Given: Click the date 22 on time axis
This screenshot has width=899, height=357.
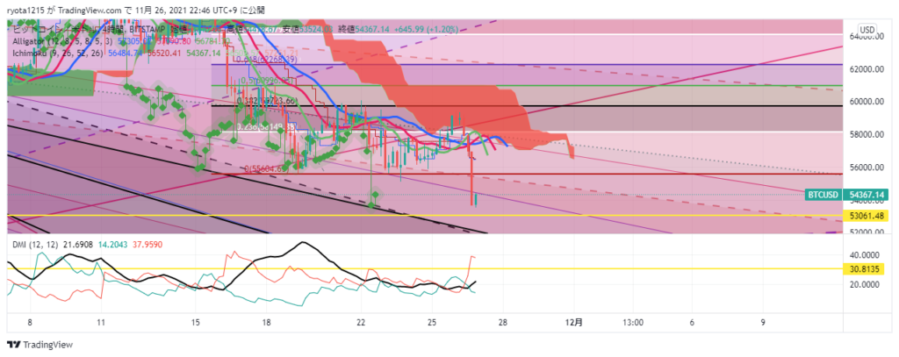Looking at the screenshot, I should pyautogui.click(x=362, y=322).
